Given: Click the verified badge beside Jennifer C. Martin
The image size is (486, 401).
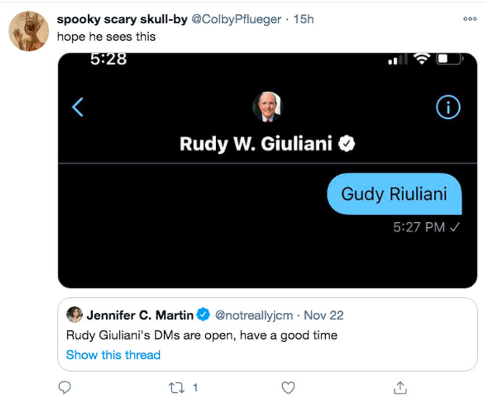Looking at the screenshot, I should (204, 315).
